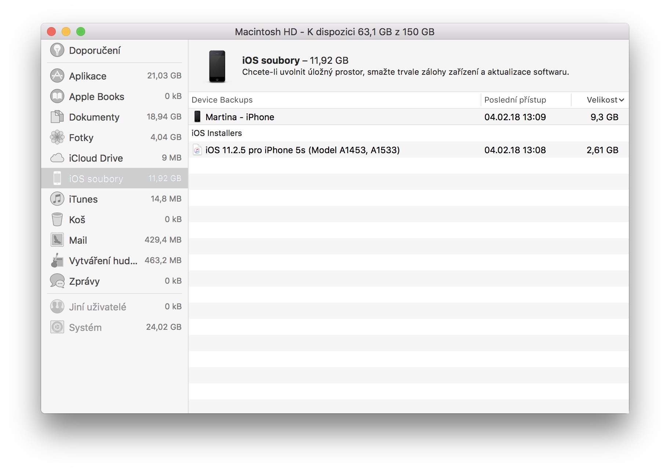The width and height of the screenshot is (670, 472).
Task: Open iCloud Drive storage category
Action: tap(114, 158)
